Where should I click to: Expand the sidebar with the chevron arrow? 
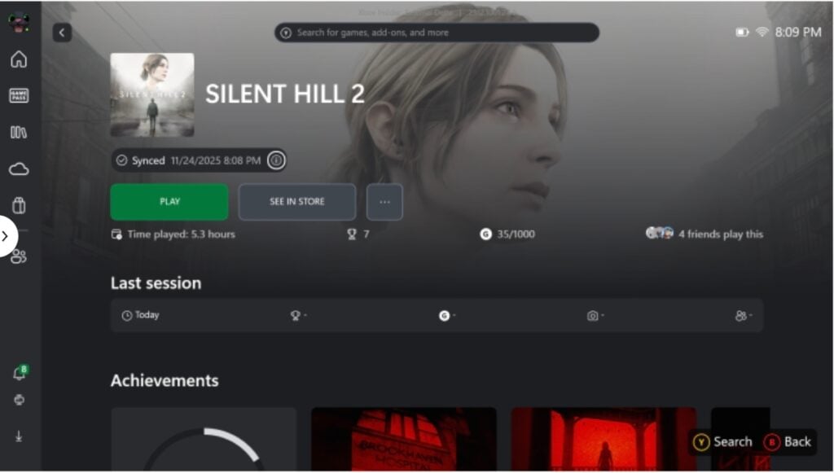tap(7, 236)
